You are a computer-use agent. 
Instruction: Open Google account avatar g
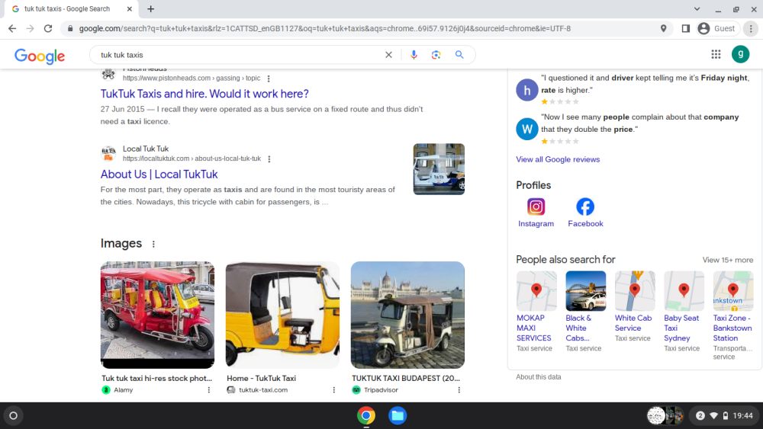(741, 54)
